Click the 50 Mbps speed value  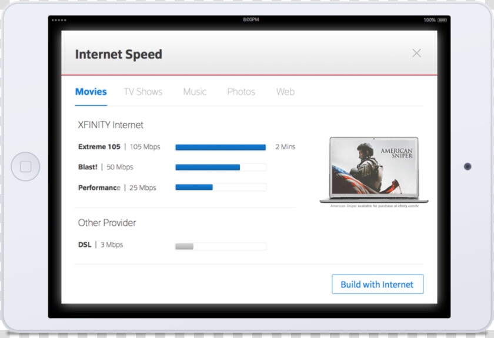120,167
